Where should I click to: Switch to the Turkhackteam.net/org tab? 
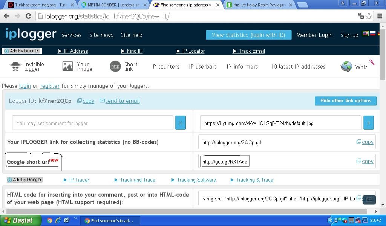[x=41, y=5]
